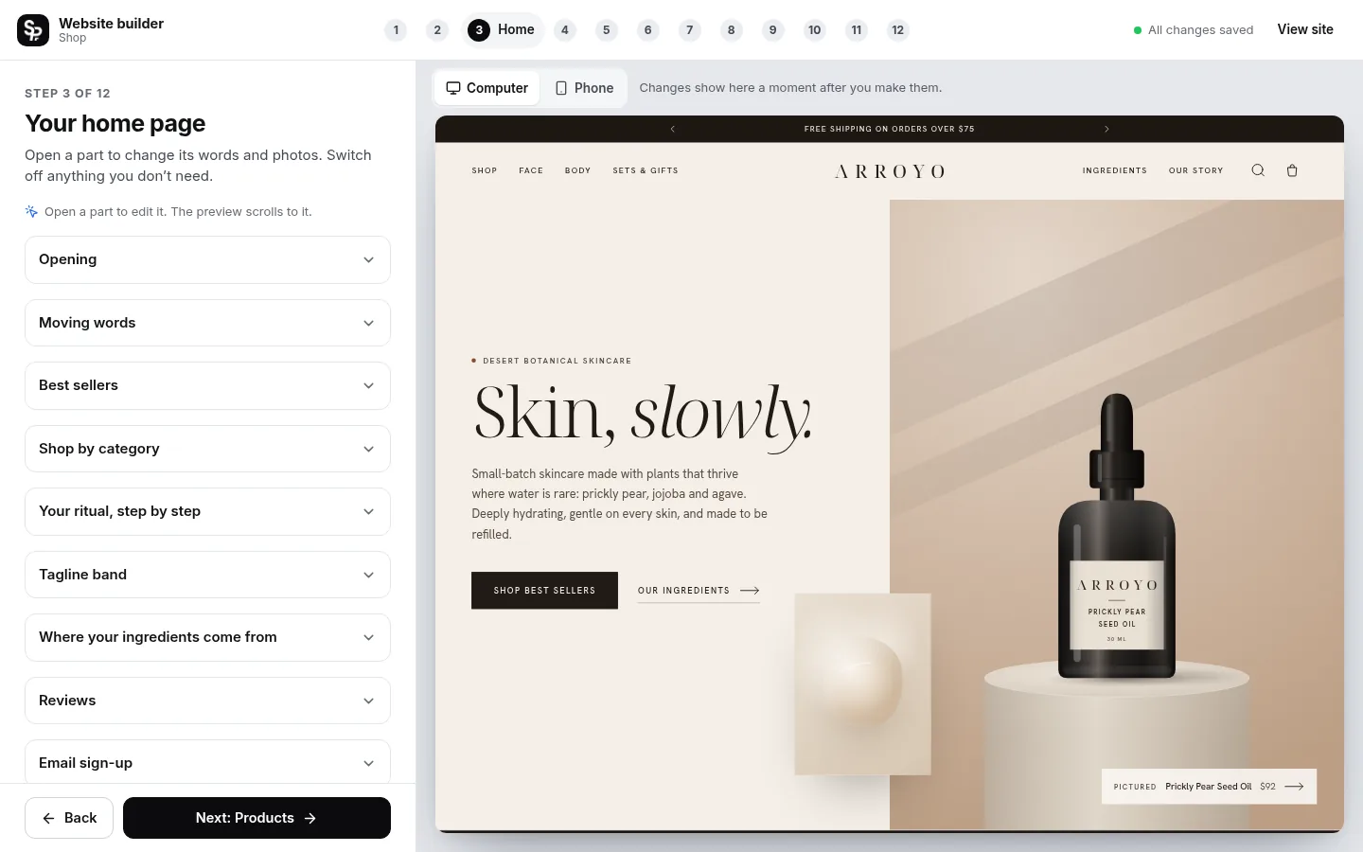Expand the Email sign-up section

click(x=207, y=763)
